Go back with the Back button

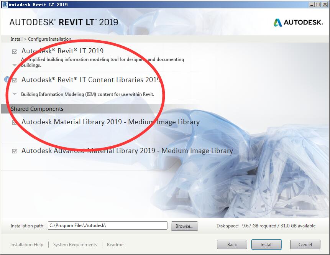click(x=232, y=245)
